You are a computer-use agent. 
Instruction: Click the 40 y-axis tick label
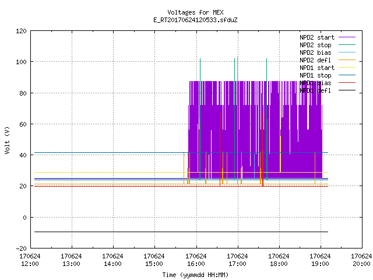(x=23, y=155)
